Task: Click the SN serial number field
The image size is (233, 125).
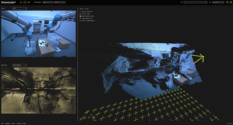Action: pos(218,2)
